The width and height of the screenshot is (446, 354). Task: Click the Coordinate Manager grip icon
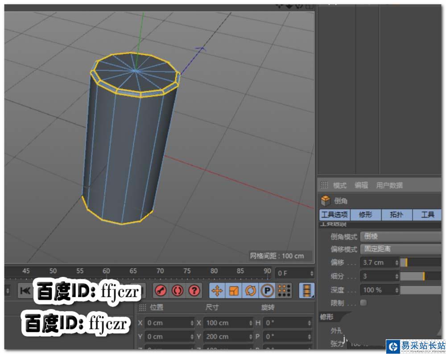pyautogui.click(x=142, y=307)
